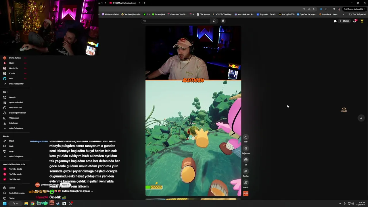Open Chrome extensions puzzle icon
The width and height of the screenshot is (368, 207).
pos(326,9)
